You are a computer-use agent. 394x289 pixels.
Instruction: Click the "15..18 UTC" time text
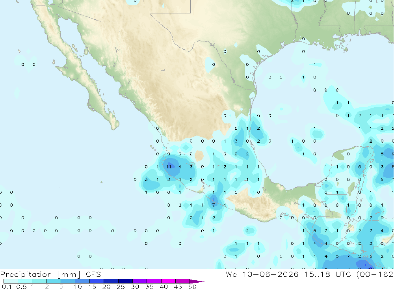(328, 274)
